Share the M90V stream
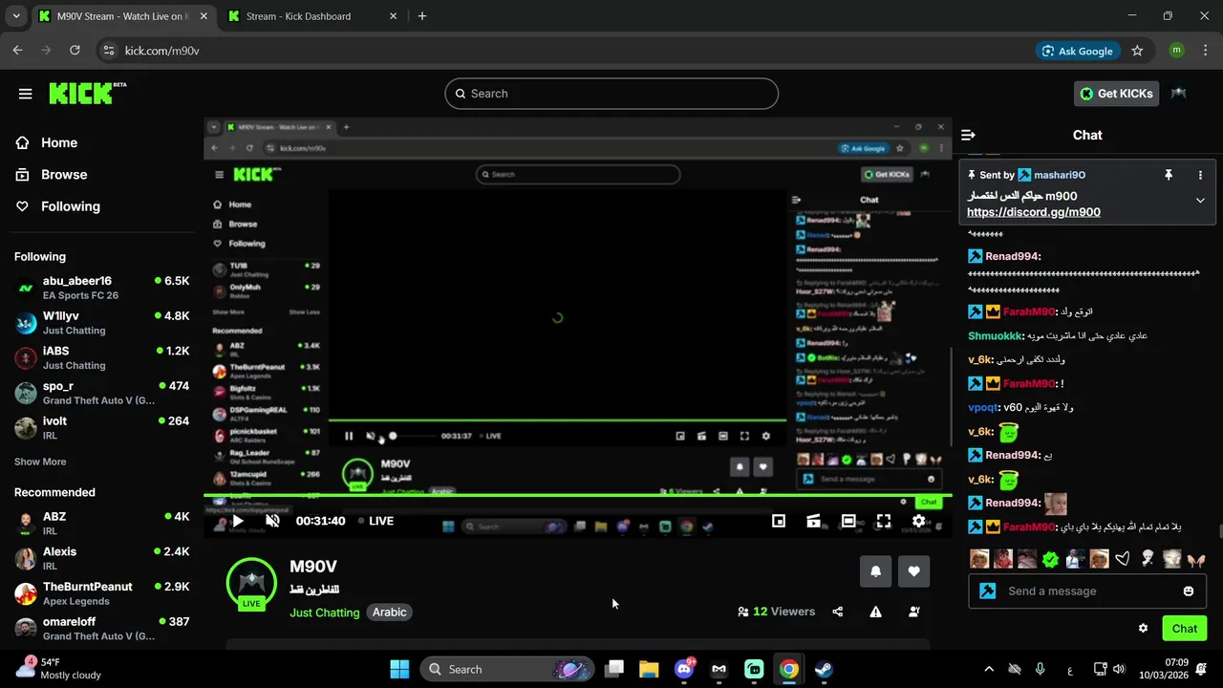1223x688 pixels. pyautogui.click(x=838, y=612)
